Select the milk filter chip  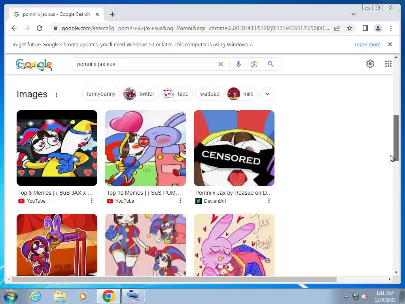(x=242, y=94)
